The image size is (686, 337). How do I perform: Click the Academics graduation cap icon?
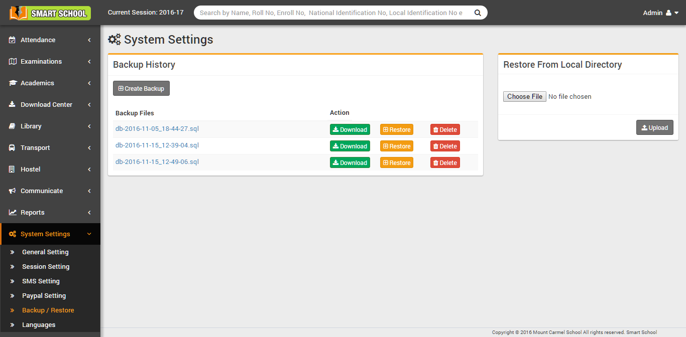12,83
